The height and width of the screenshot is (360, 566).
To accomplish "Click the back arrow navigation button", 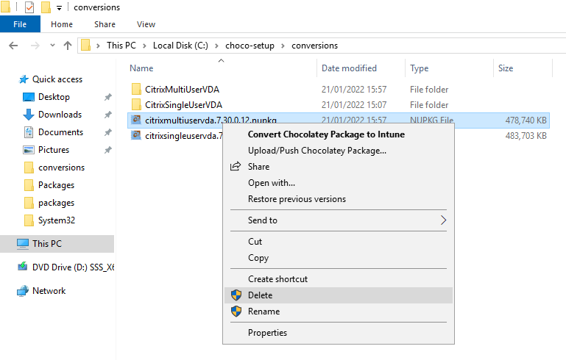I will pyautogui.click(x=13, y=46).
